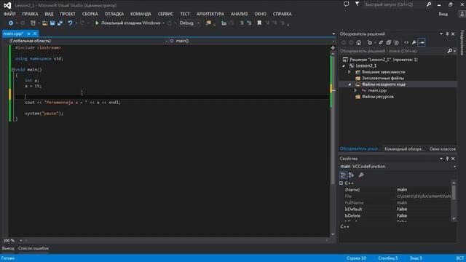Click the Properties grid scrollbar
This screenshot has height=262, width=466.
[454, 201]
